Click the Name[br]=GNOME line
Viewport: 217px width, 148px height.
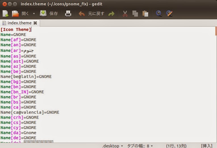pos(18,97)
